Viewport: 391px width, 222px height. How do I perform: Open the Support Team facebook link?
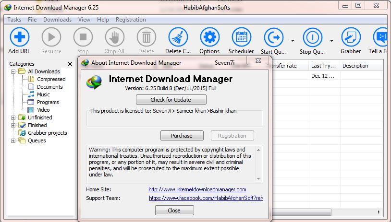click(x=206, y=199)
